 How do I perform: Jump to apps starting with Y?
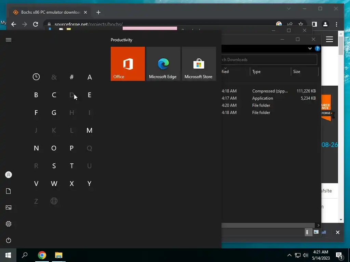click(90, 183)
